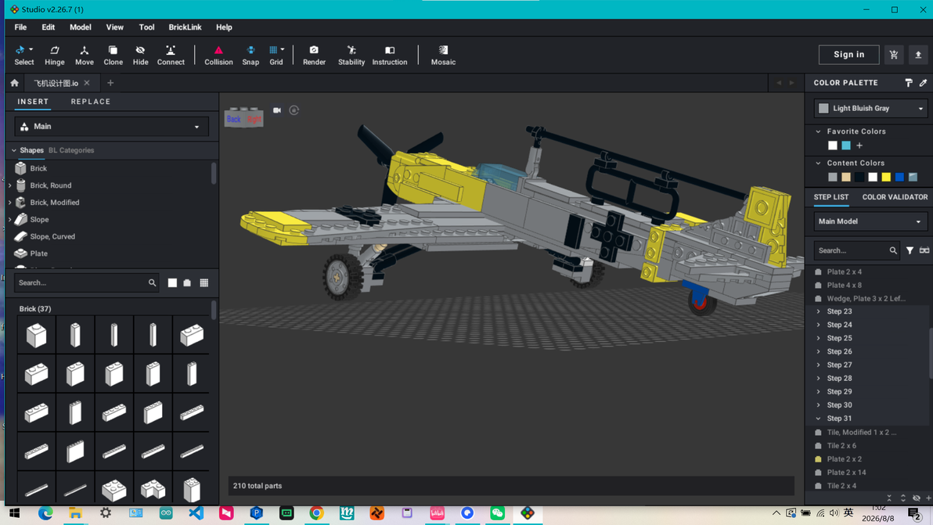Close the 飞机设计图.io tab
Screen dimensions: 933x525
pos(87,83)
